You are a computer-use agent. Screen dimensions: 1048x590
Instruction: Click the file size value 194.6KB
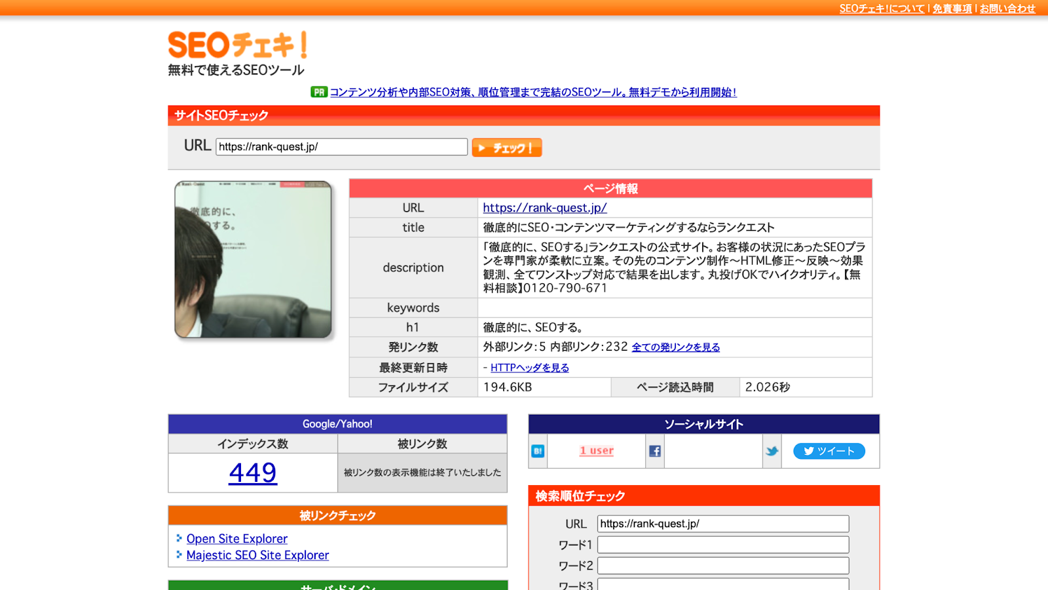click(508, 387)
